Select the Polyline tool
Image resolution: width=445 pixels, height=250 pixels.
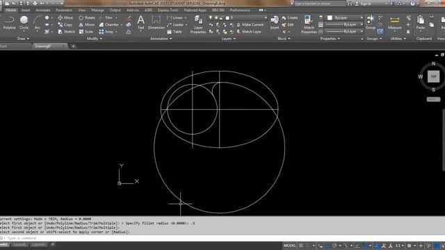tap(9, 23)
